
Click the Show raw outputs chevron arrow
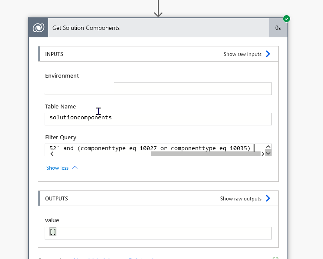[x=268, y=198]
